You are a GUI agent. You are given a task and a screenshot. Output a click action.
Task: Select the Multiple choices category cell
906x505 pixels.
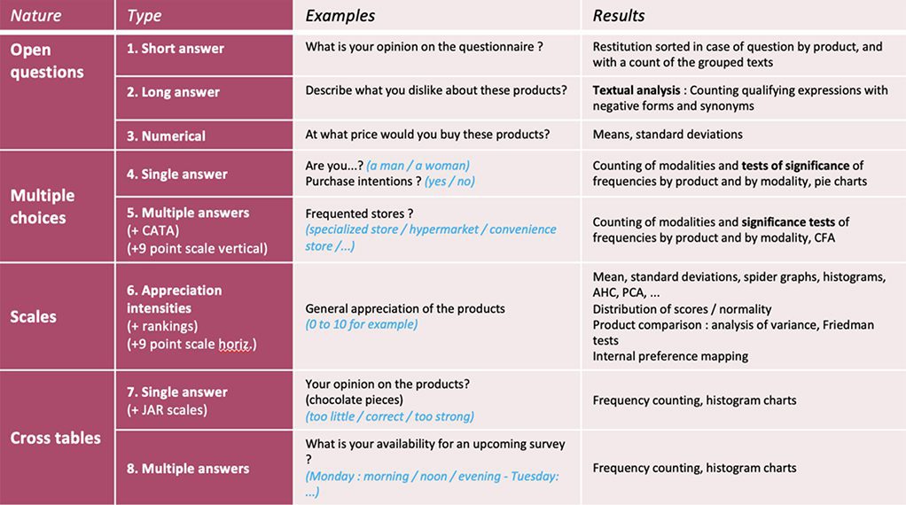tap(57, 206)
